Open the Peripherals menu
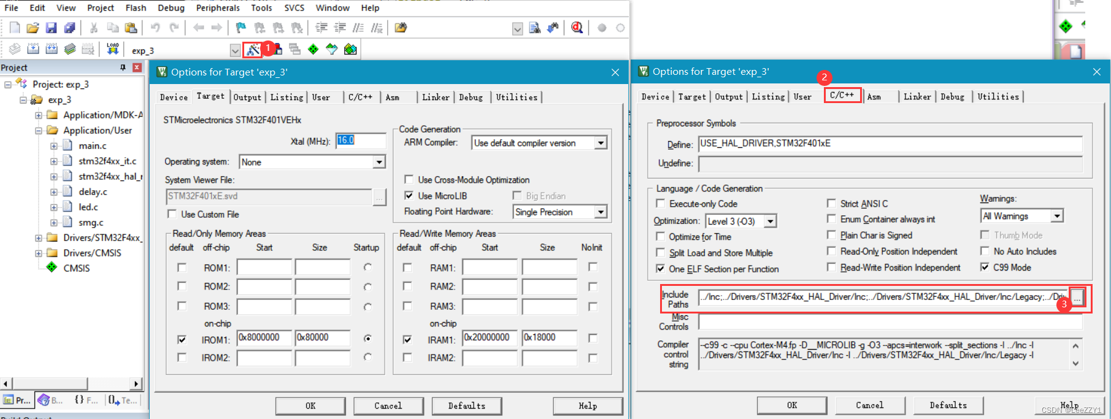 coord(218,8)
